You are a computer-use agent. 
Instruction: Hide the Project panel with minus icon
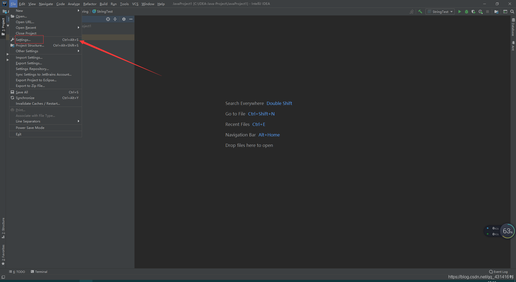[x=131, y=19]
